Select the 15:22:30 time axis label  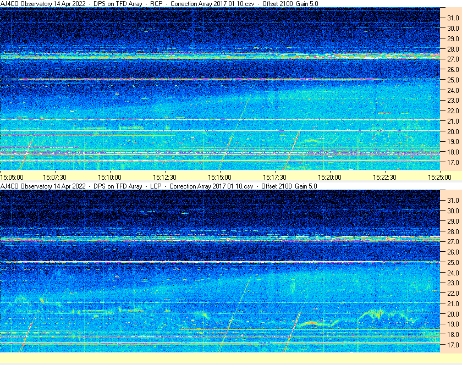click(x=384, y=178)
